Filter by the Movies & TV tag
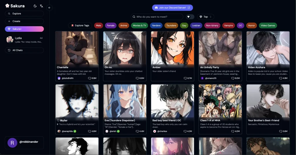 coord(140,25)
